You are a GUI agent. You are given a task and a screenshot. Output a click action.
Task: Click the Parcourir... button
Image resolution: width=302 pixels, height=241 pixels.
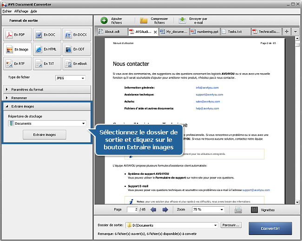coord(231,225)
